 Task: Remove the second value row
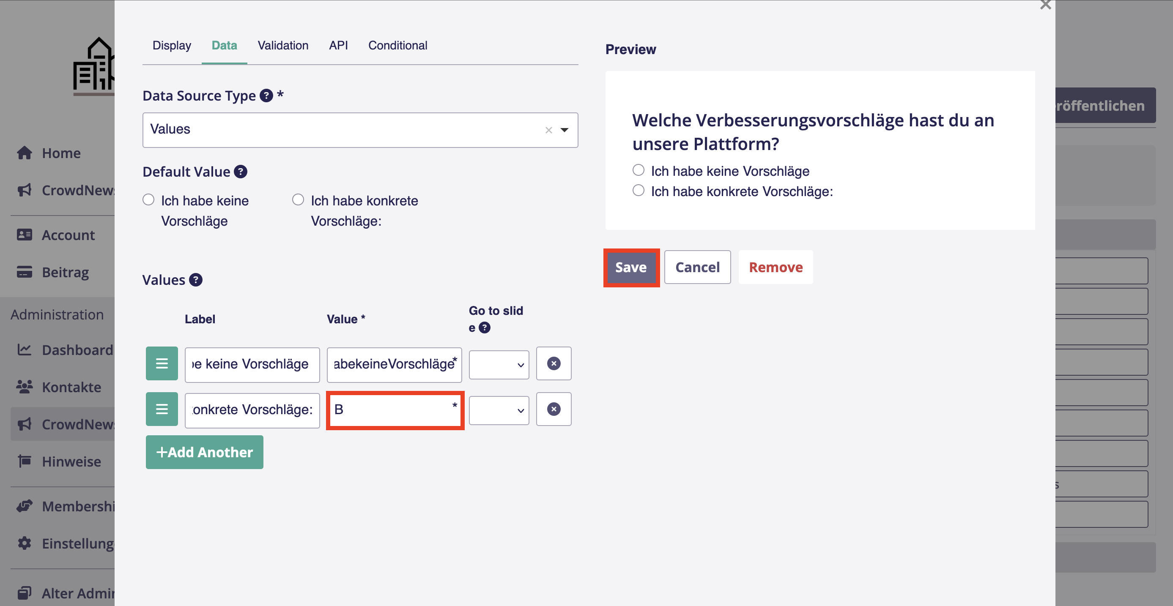[x=553, y=409]
